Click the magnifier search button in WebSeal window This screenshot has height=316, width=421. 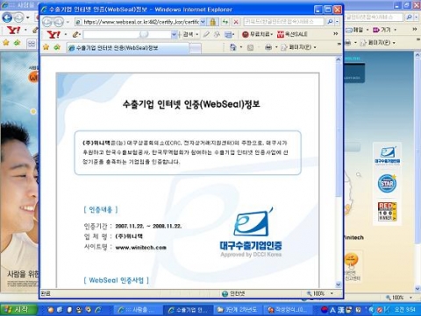[330, 22]
